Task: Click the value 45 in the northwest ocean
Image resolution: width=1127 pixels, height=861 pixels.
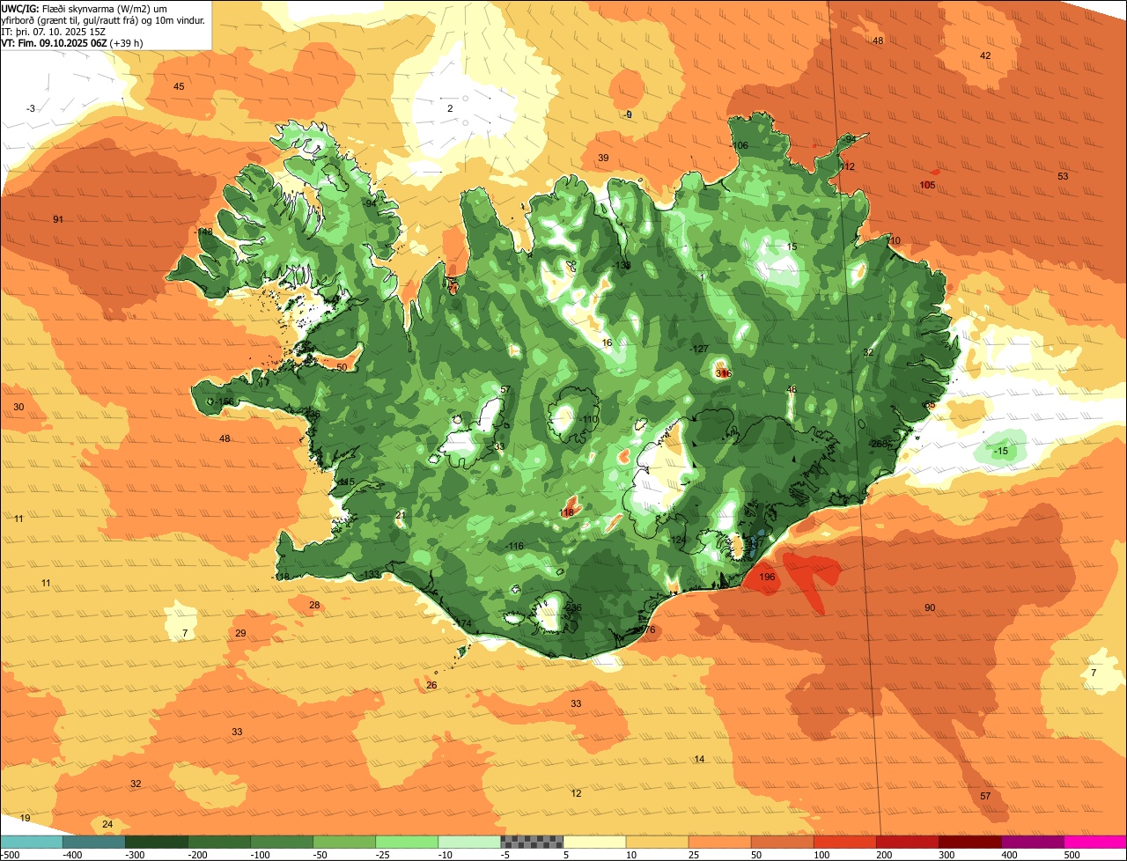Action: pos(179,86)
